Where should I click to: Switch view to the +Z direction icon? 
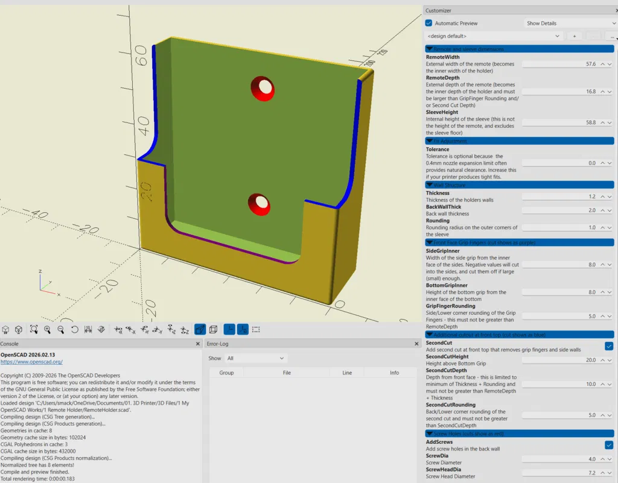[171, 329]
